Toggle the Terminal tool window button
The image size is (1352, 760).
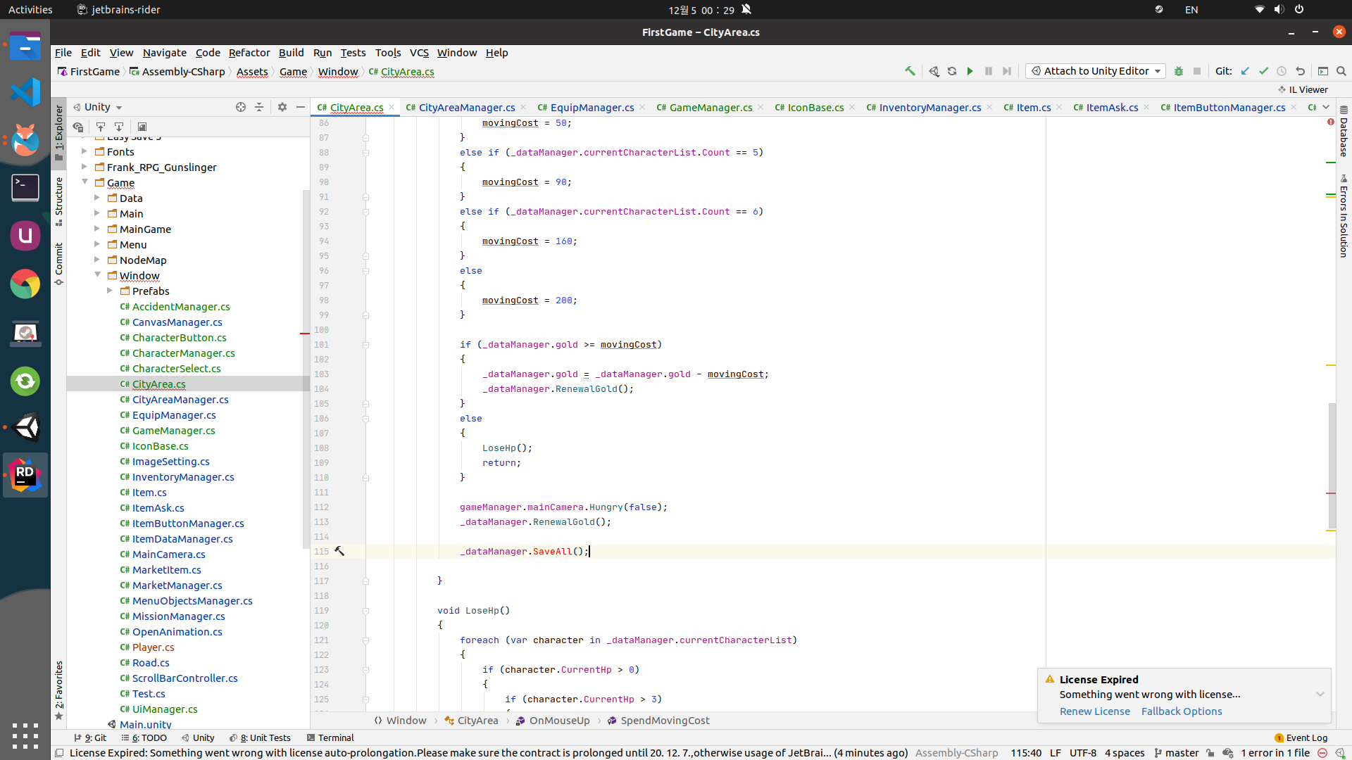(x=330, y=737)
